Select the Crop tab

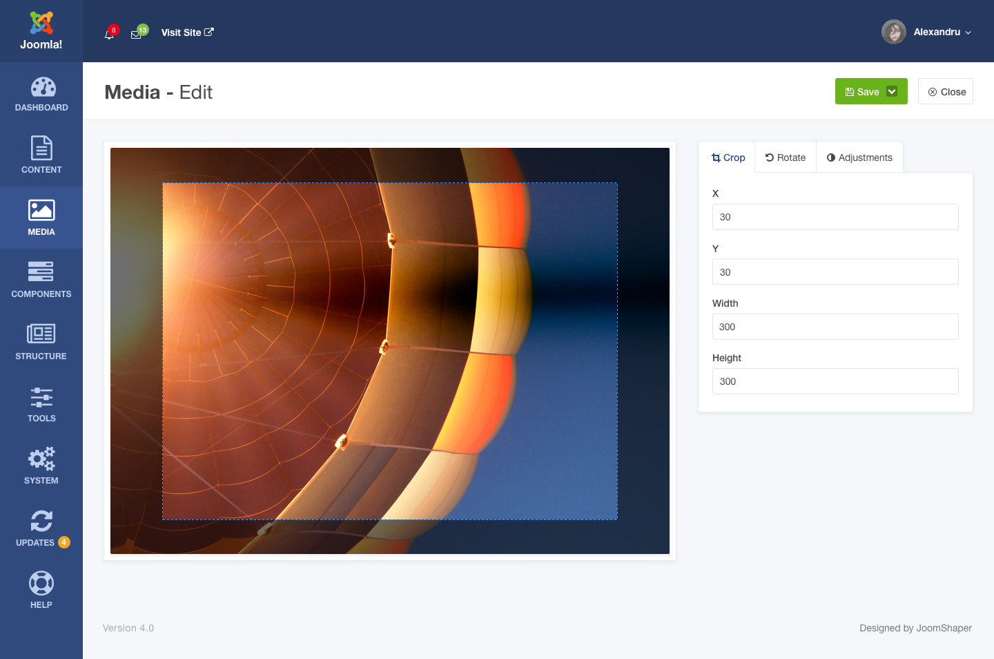[728, 157]
